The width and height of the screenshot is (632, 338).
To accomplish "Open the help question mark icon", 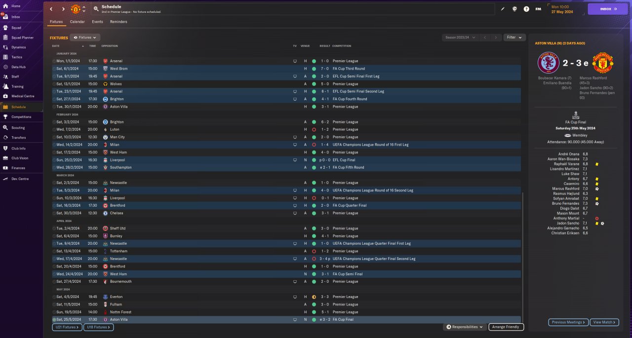I will tap(526, 9).
